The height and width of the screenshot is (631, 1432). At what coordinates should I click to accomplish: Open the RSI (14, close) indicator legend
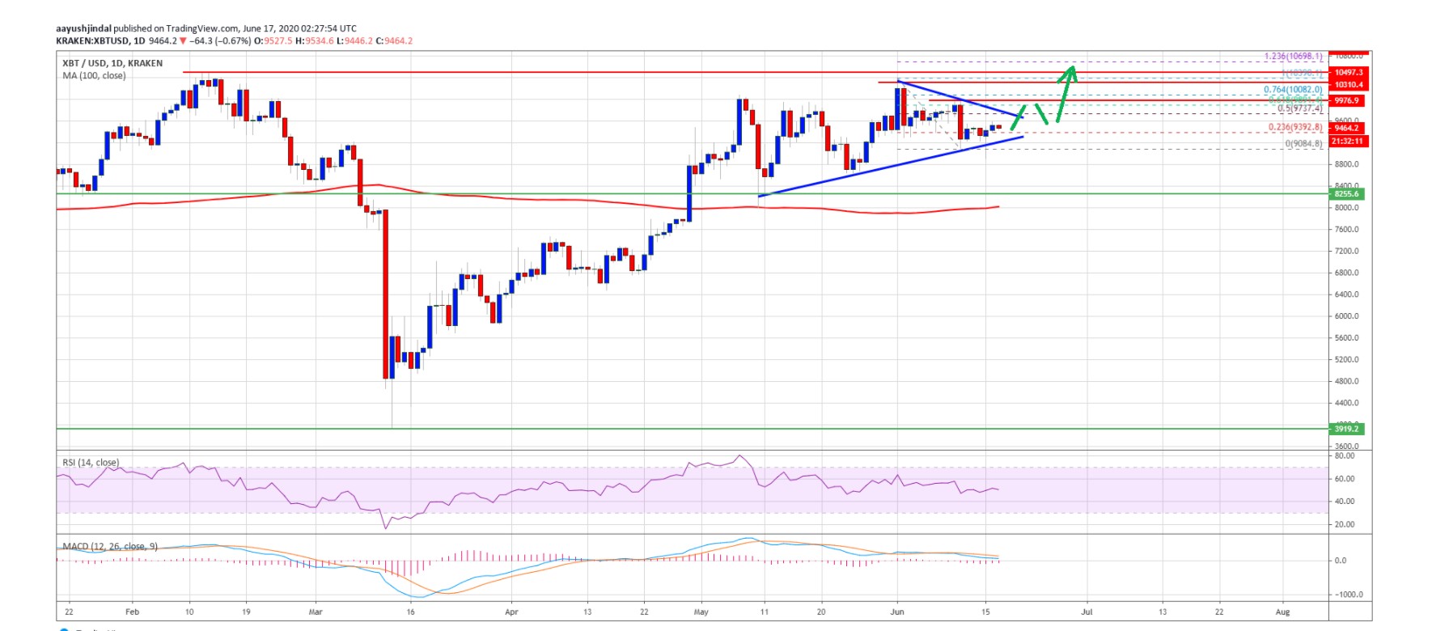91,463
